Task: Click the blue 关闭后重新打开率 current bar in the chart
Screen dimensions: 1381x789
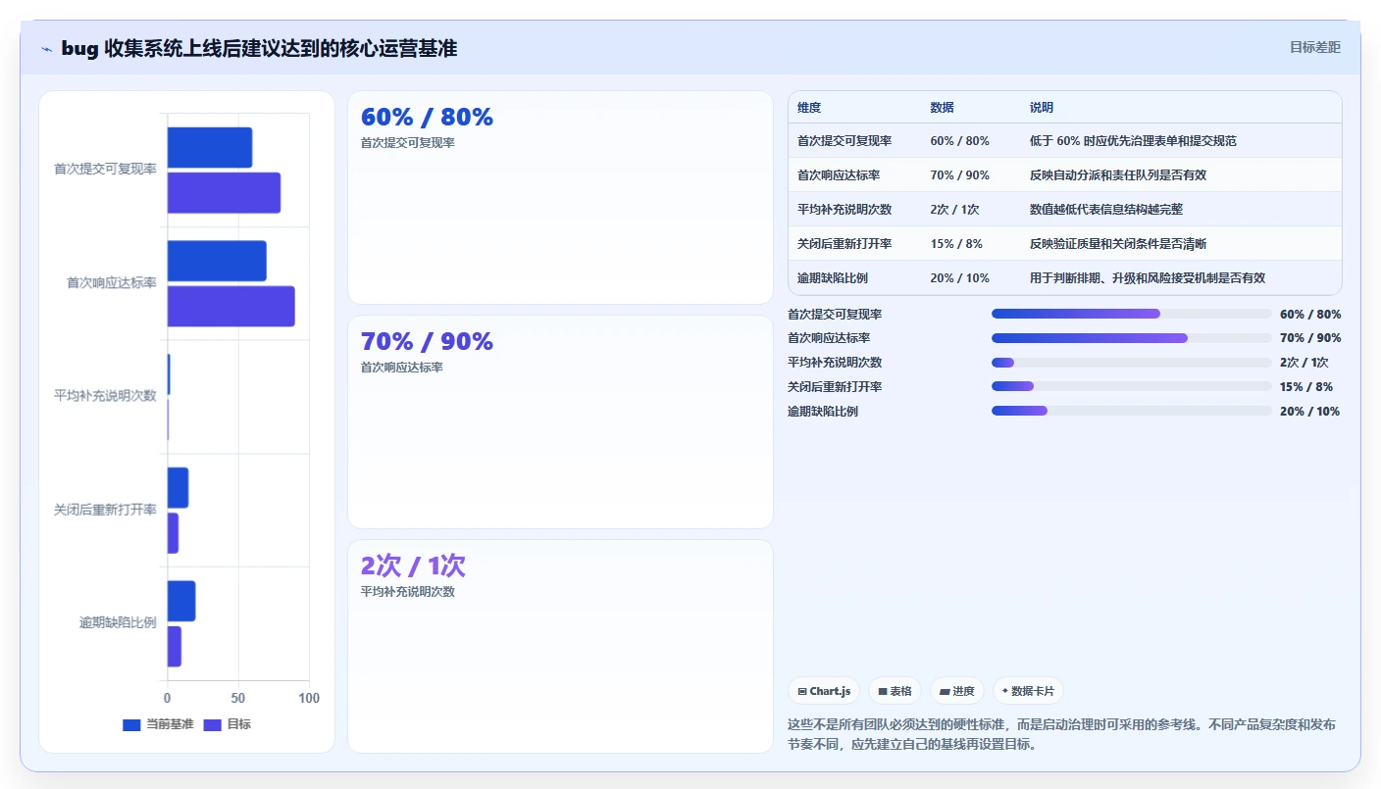Action: coord(178,487)
